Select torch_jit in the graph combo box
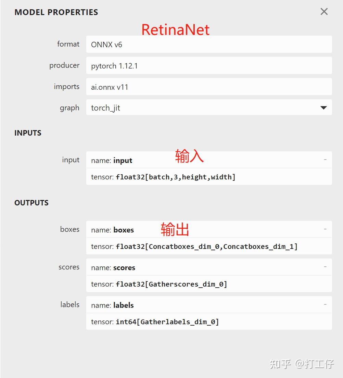The width and height of the screenshot is (343, 378). pyautogui.click(x=205, y=108)
